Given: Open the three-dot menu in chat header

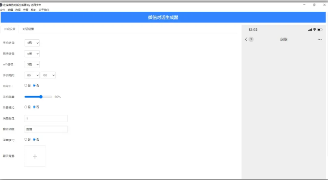Looking at the screenshot, I should click(319, 39).
